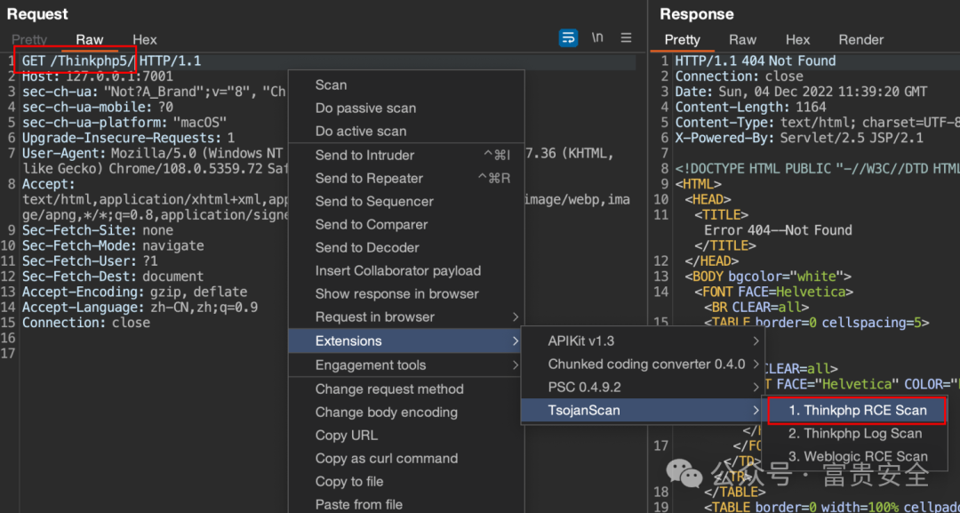Click the Sec-Fetch-Site: none header

click(x=98, y=230)
